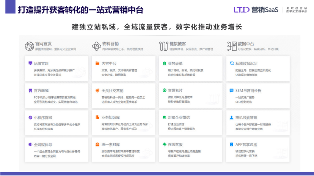The height and width of the screenshot is (176, 314).
Task: Click the 数据中台 data icon
Action: (x=232, y=46)
